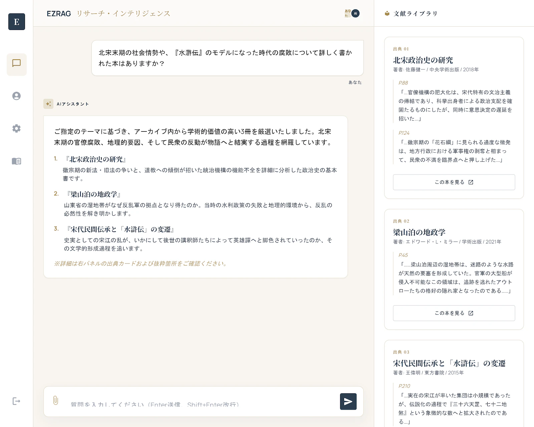
Task: Click the user question message bubble
Action: pos(228,58)
